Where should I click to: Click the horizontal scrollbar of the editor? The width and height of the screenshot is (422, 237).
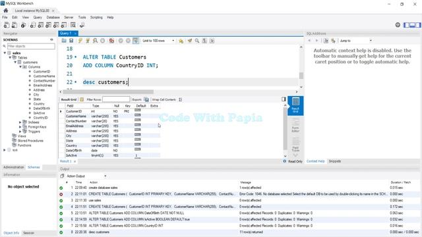click(x=108, y=92)
